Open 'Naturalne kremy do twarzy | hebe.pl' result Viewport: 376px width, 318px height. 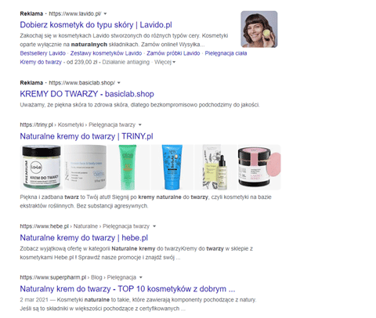(x=84, y=238)
